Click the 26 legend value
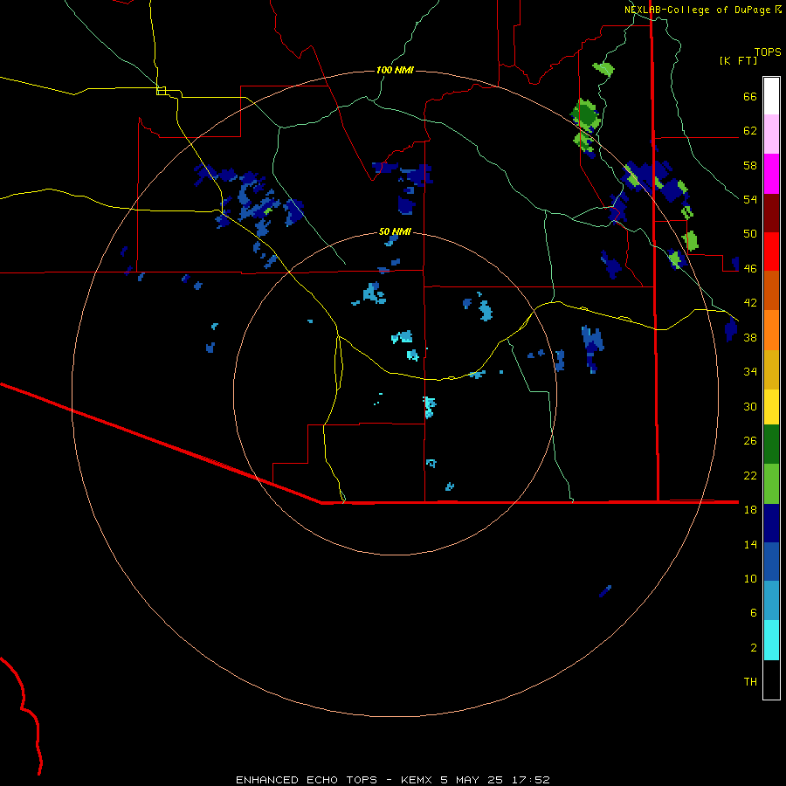Image resolution: width=786 pixels, height=786 pixels. (x=750, y=441)
